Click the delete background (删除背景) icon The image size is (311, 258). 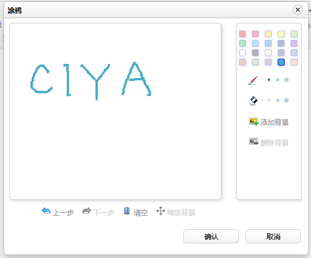(x=254, y=141)
